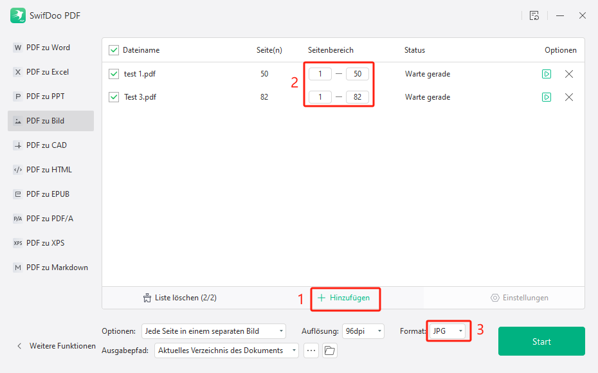The image size is (598, 373).
Task: Select the test 1.pdf file name
Action: (140, 74)
